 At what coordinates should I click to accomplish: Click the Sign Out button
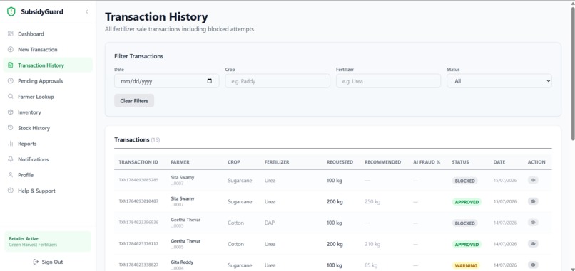point(48,262)
